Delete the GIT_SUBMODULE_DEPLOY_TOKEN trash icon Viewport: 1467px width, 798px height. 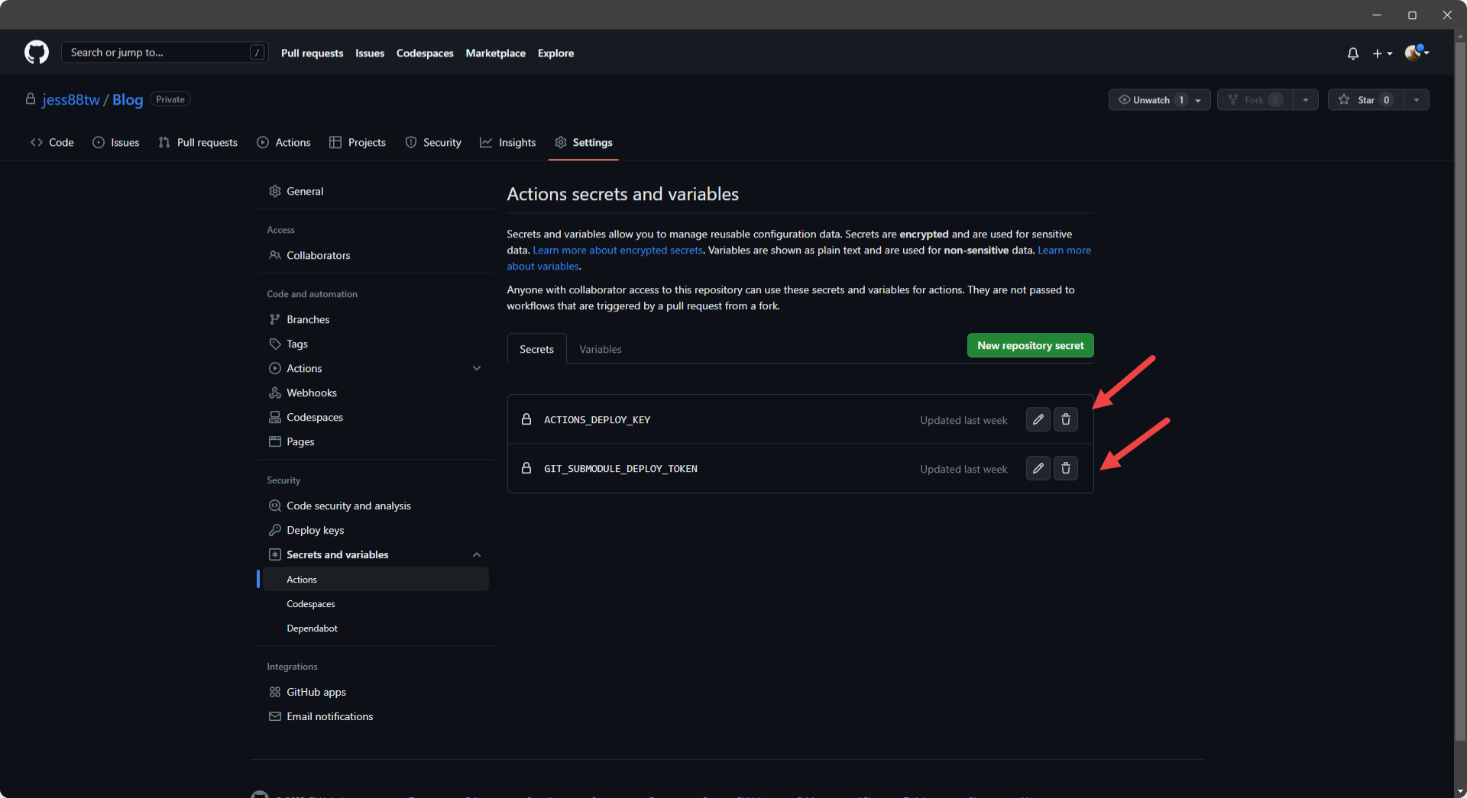(x=1066, y=469)
